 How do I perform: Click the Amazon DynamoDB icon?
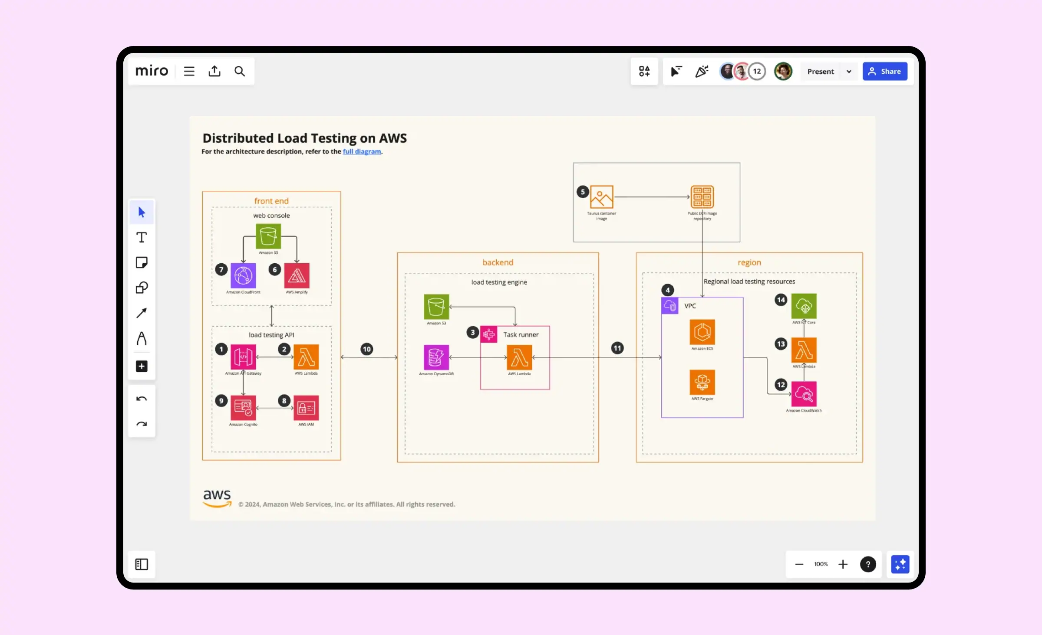pyautogui.click(x=436, y=357)
